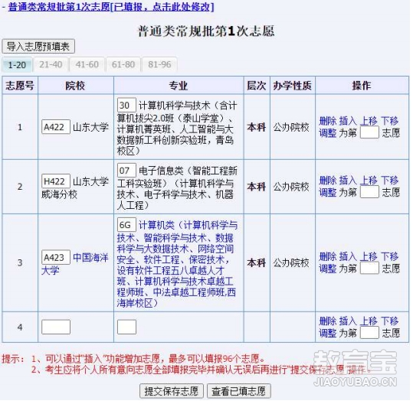Click 删除 for empty choice 4
The width and height of the screenshot is (413, 404).
coord(328,321)
